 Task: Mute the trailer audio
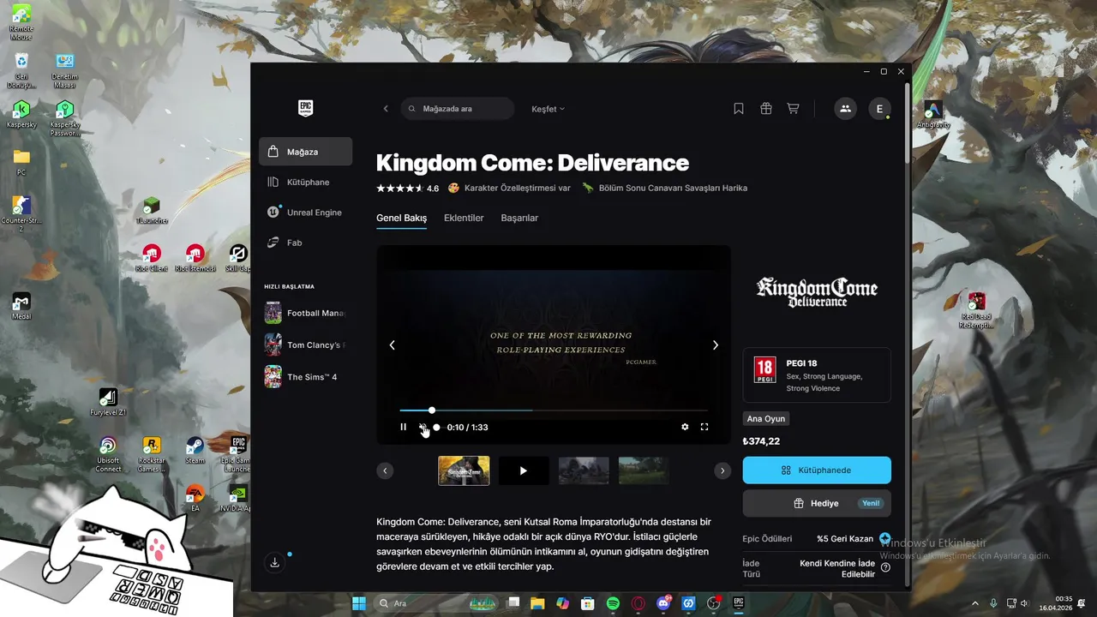pos(423,427)
